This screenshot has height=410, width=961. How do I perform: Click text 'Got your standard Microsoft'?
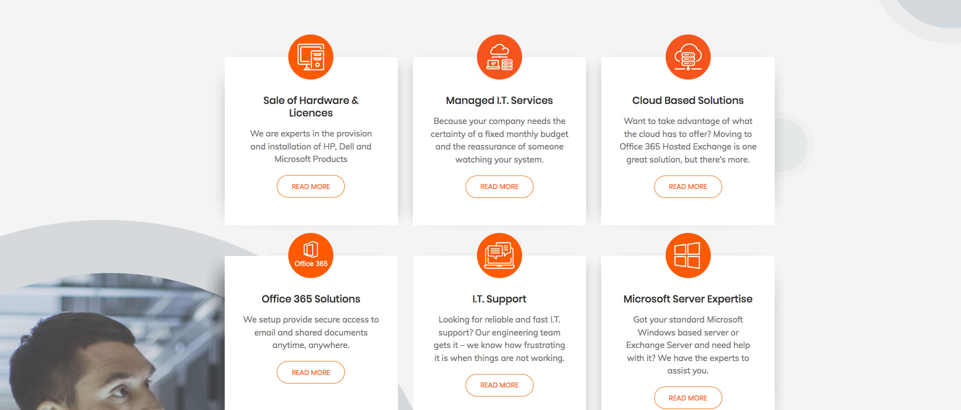[x=688, y=319]
